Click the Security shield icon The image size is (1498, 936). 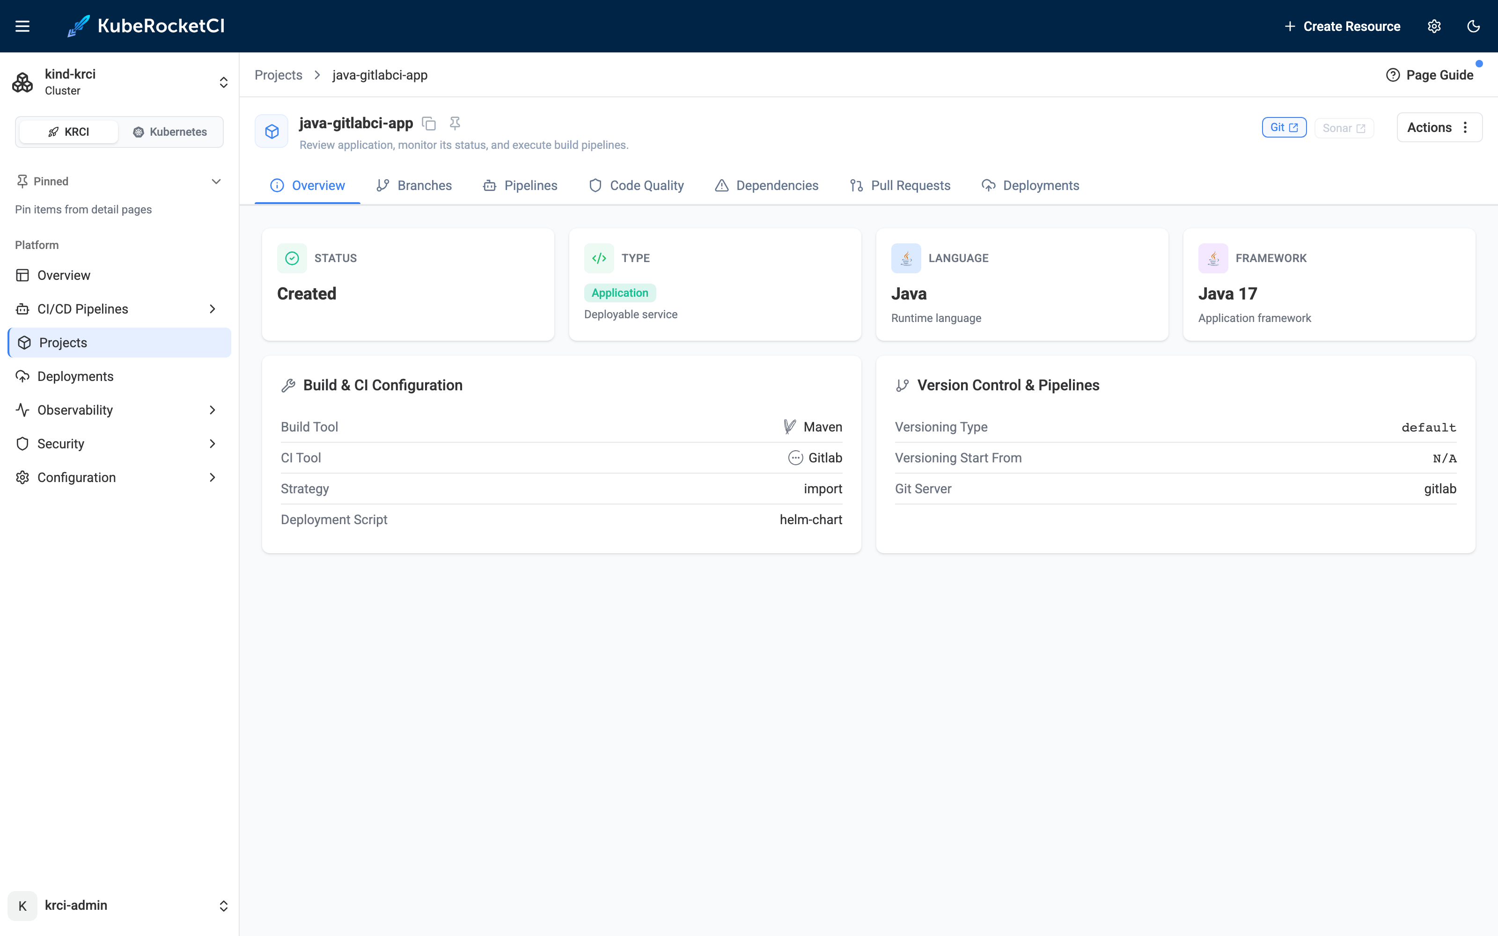click(x=23, y=444)
